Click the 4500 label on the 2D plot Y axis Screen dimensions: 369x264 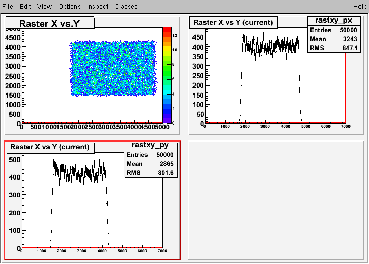point(14,37)
